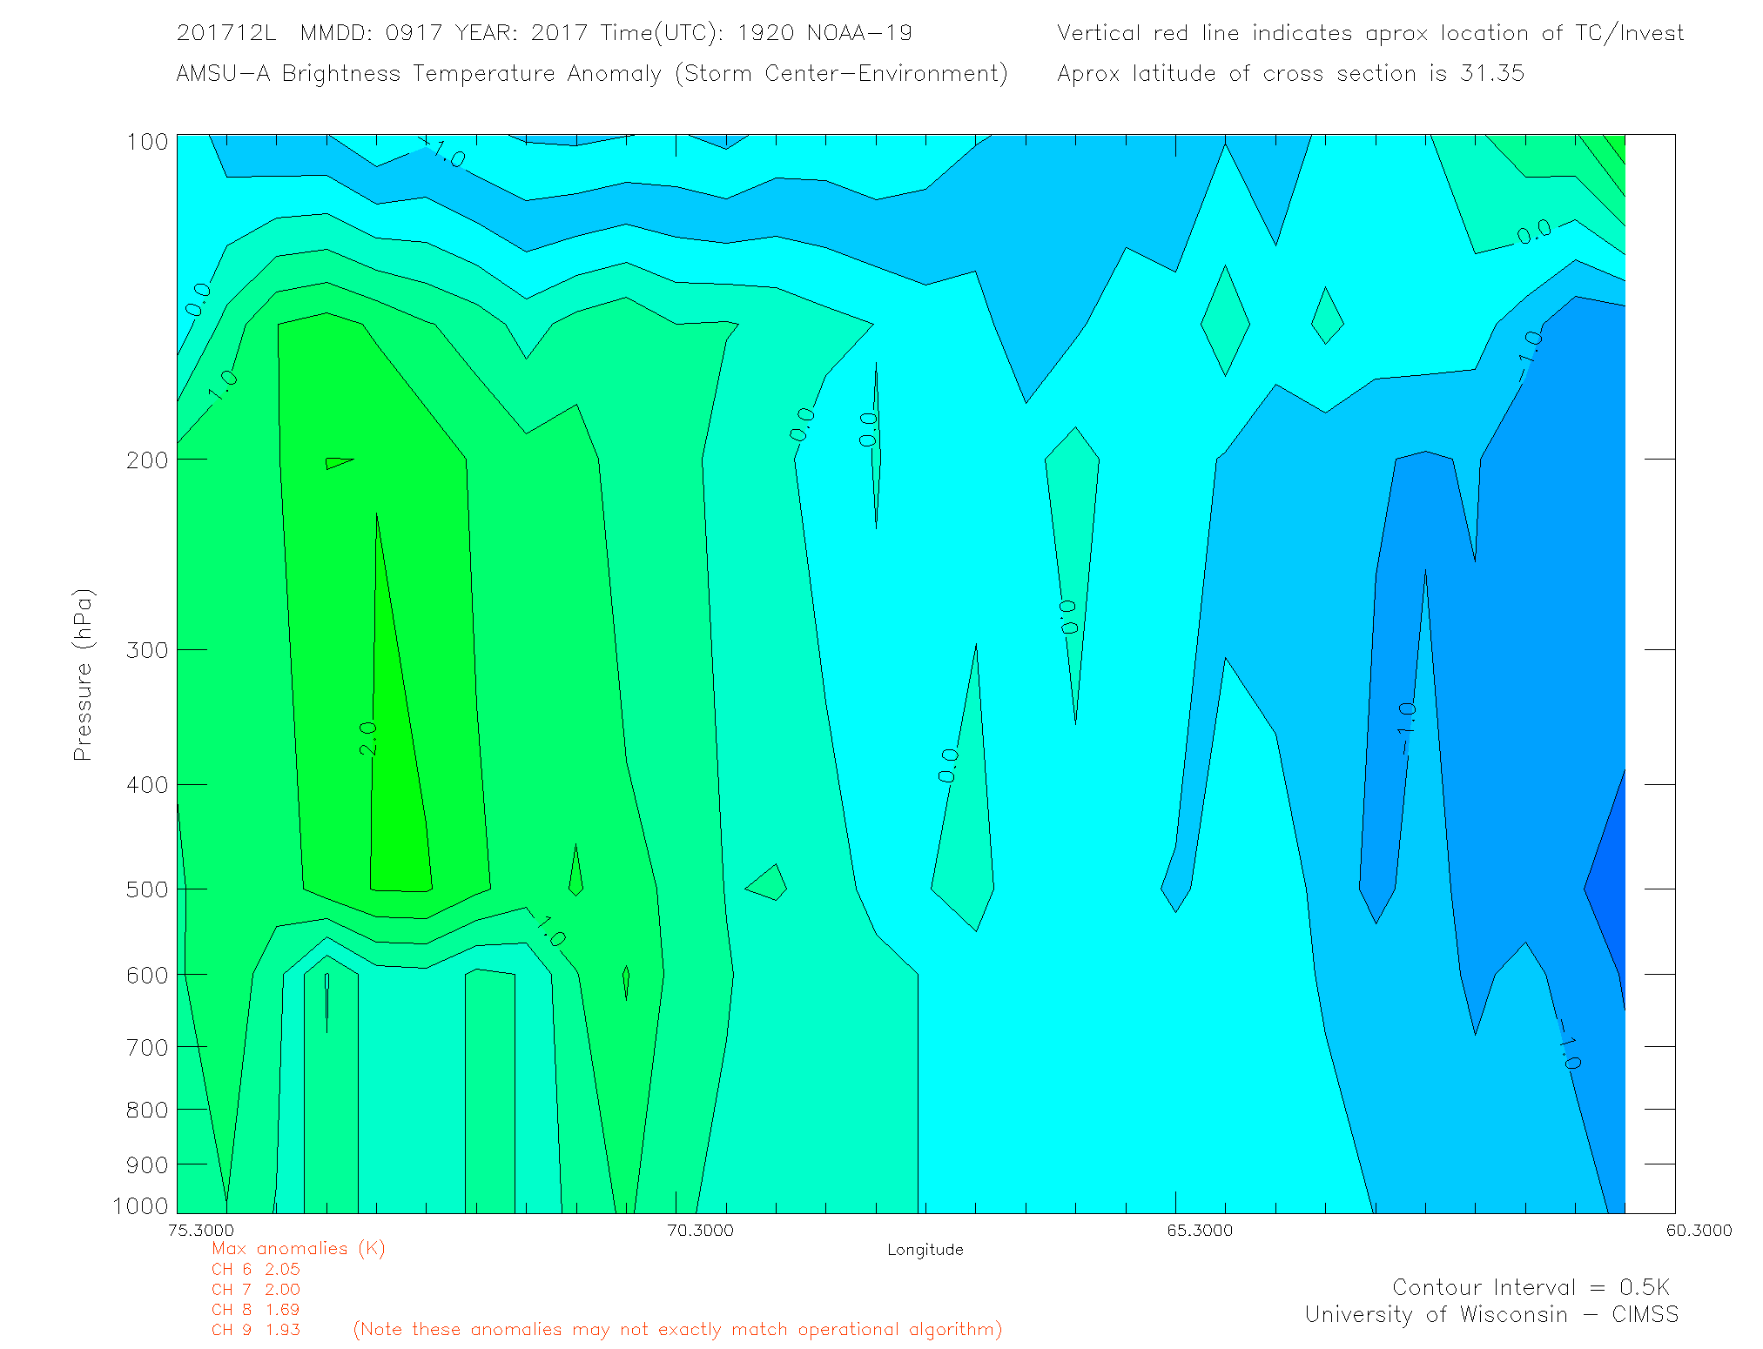Click the 100 hPa axis label

point(147,142)
